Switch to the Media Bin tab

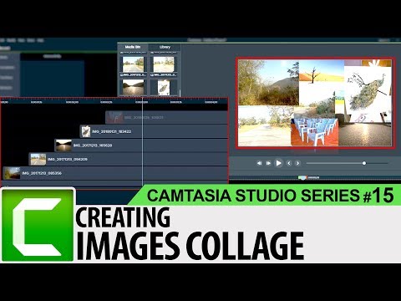coord(133,47)
